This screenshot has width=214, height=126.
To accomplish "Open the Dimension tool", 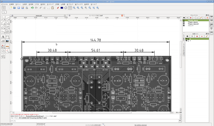I will 8,37.
